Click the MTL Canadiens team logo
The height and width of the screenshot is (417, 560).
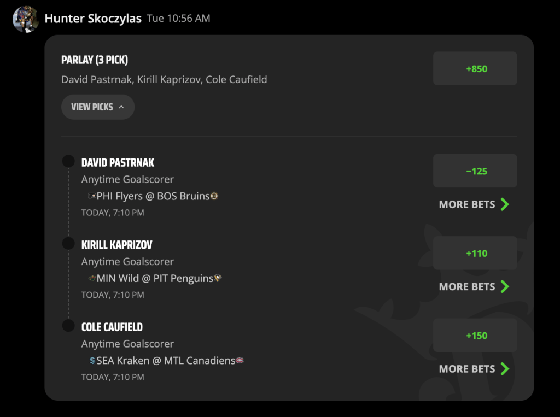click(x=240, y=361)
